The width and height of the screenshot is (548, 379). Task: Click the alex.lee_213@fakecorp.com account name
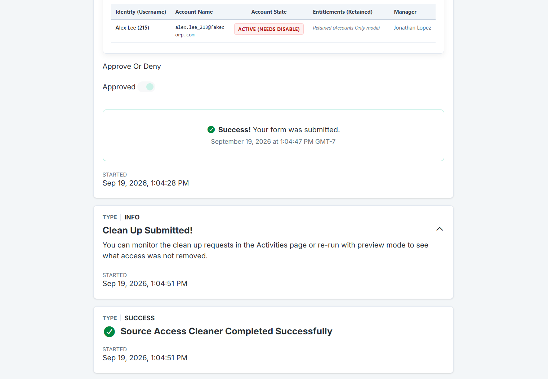200,31
